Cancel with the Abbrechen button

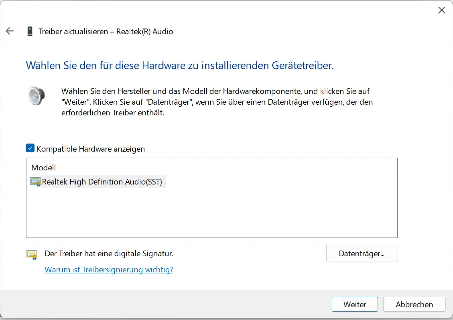click(414, 304)
